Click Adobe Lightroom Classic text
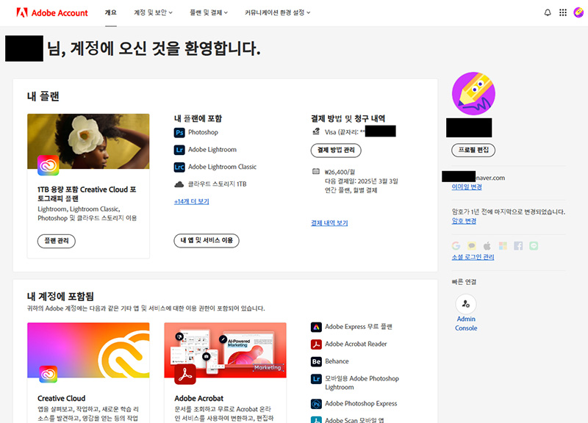588x423 pixels. [222, 167]
